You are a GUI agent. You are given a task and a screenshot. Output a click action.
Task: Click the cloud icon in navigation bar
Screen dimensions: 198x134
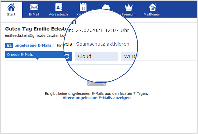click(x=106, y=7)
